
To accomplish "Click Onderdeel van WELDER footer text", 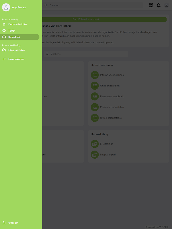I will pos(157,227).
